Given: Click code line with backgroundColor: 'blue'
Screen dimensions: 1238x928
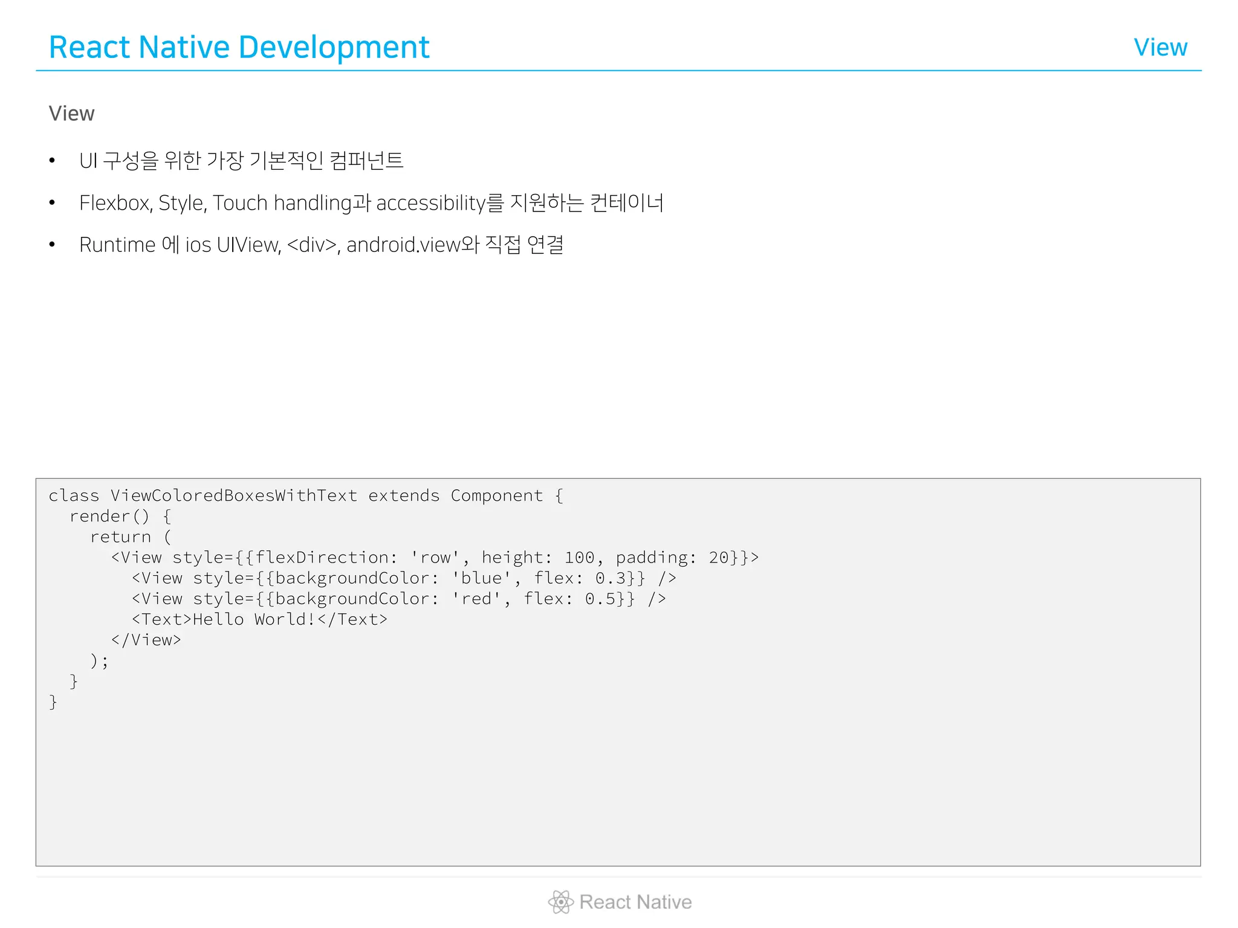Looking at the screenshot, I should (x=404, y=578).
